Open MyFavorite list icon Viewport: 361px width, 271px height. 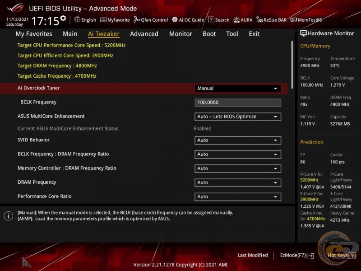(x=103, y=19)
